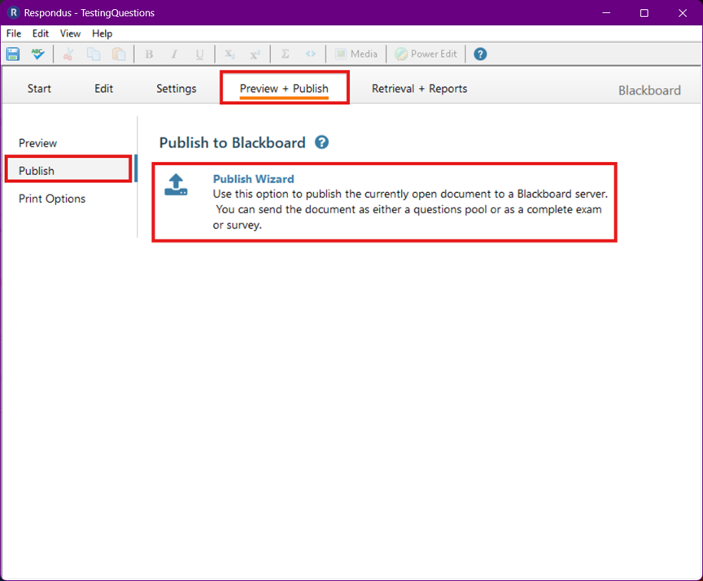Click the Respondus app icon in title bar

[x=14, y=12]
